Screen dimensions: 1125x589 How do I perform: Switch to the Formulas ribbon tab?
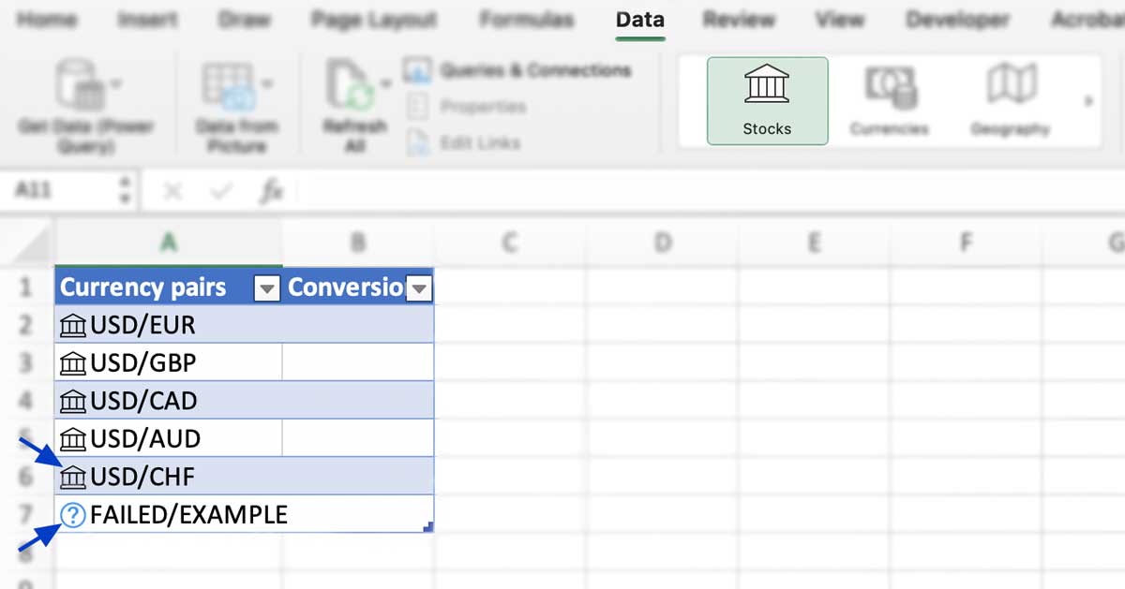click(525, 19)
